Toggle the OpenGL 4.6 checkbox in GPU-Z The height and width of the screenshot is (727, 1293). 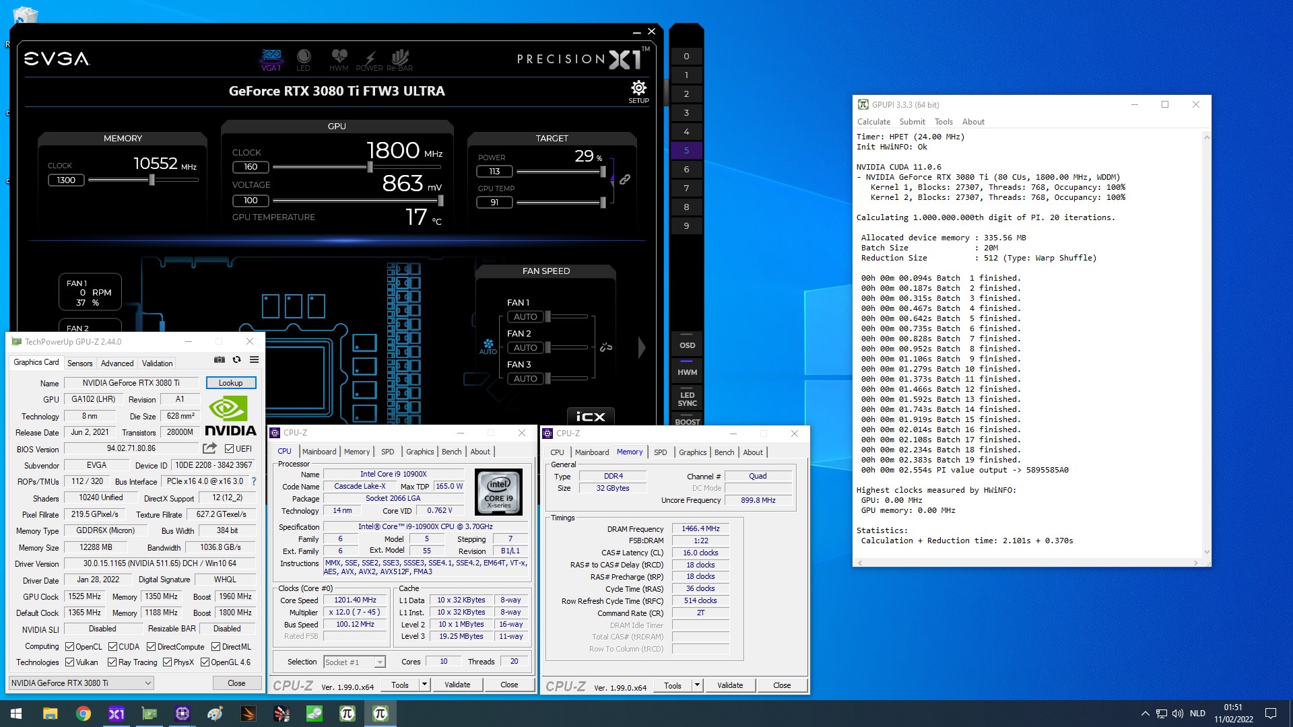click(205, 662)
